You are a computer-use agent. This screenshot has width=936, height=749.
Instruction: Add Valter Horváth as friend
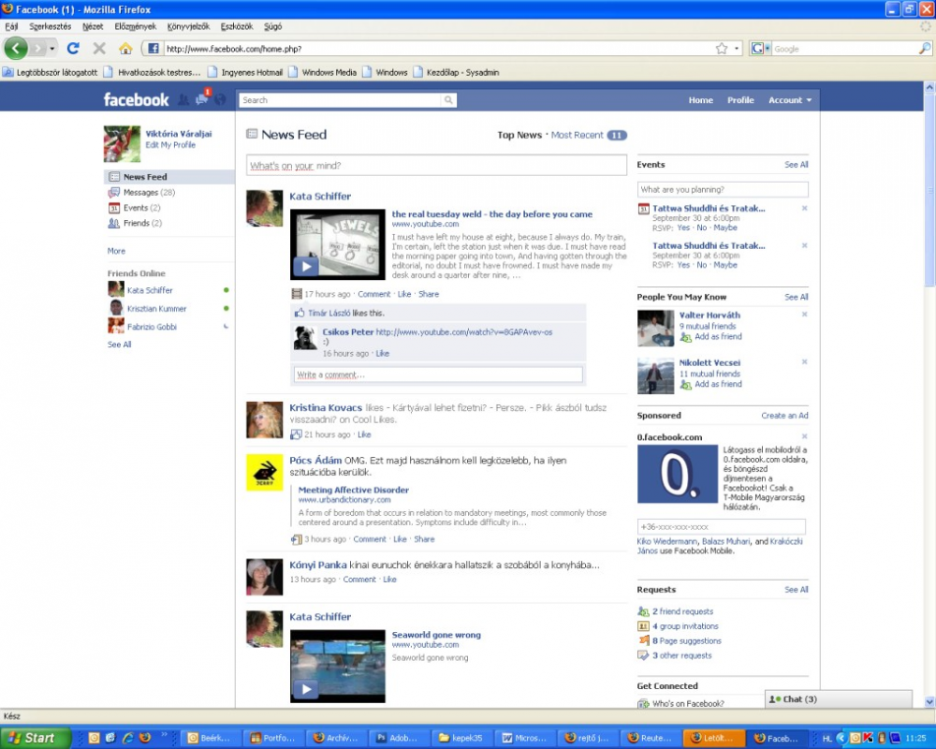coord(718,336)
